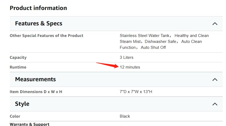This screenshot has width=226, height=126.
Task: Click the Black color value
Action: tap(125, 116)
